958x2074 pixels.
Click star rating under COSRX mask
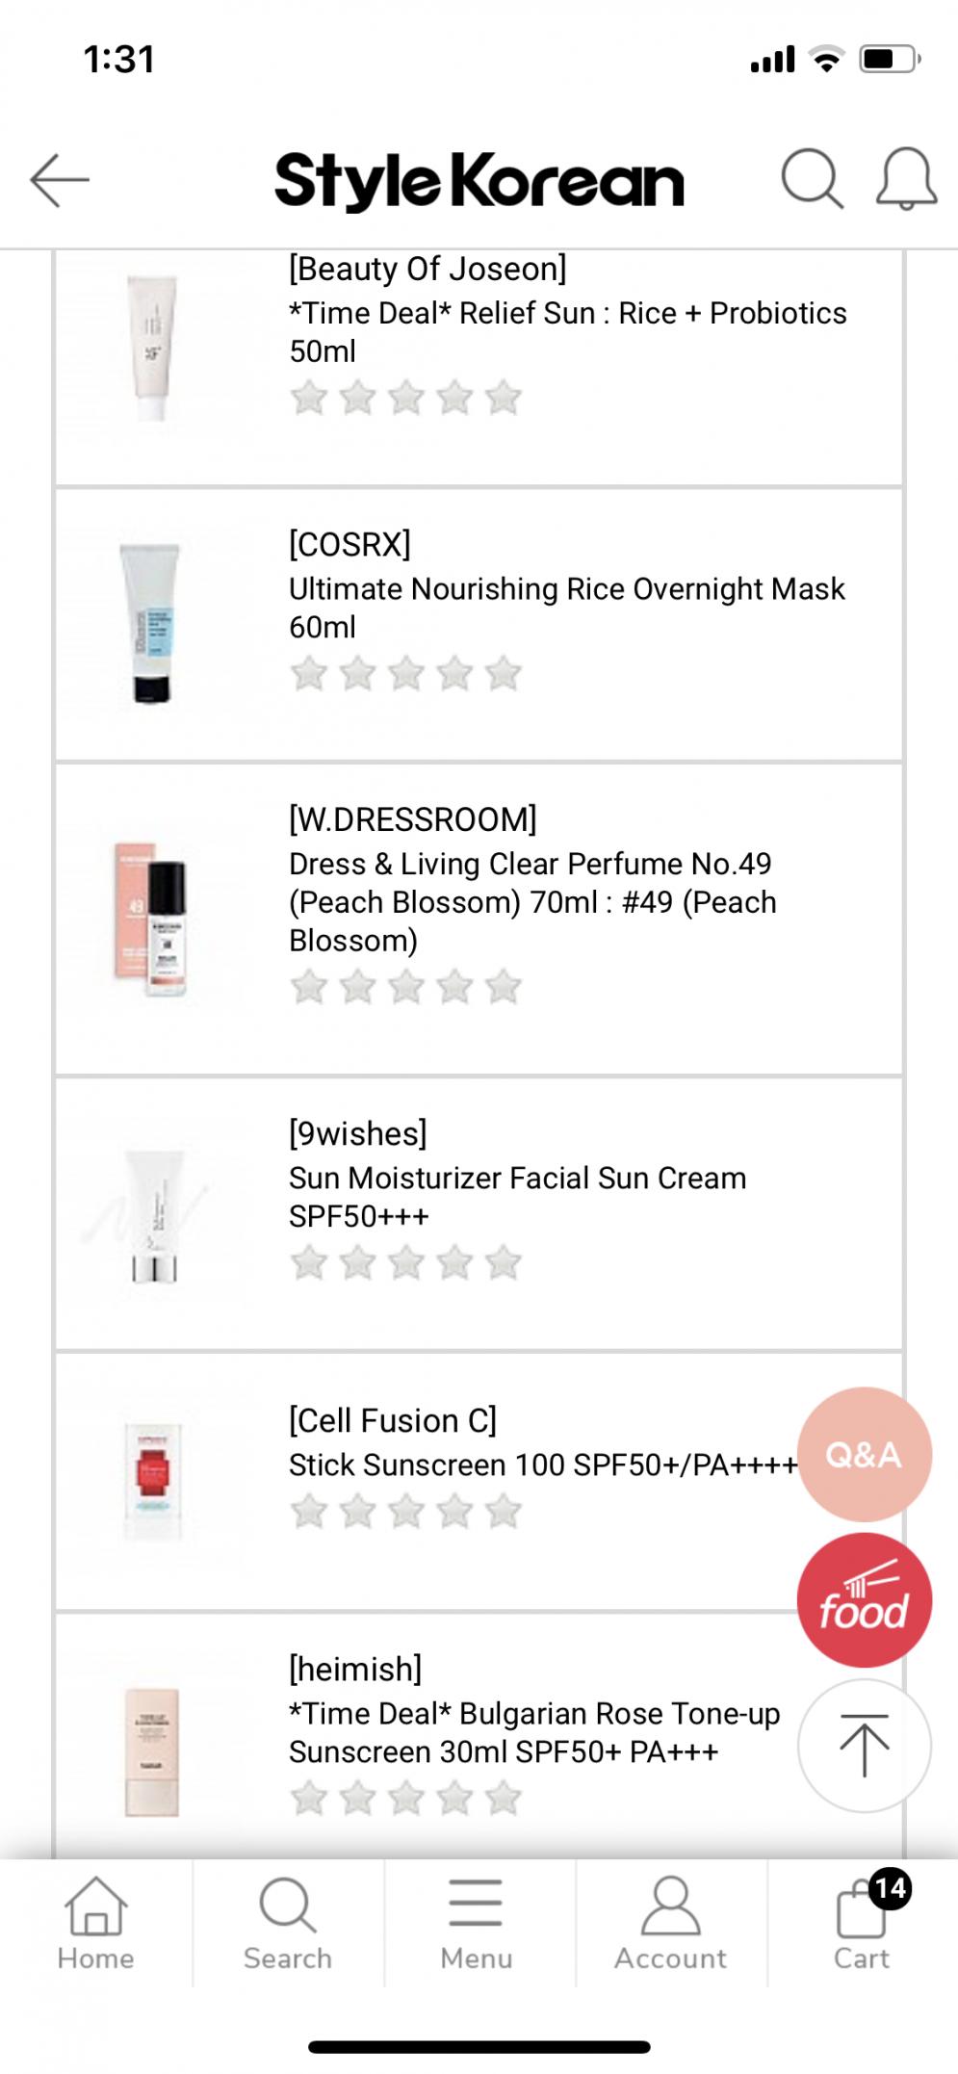[x=405, y=674]
